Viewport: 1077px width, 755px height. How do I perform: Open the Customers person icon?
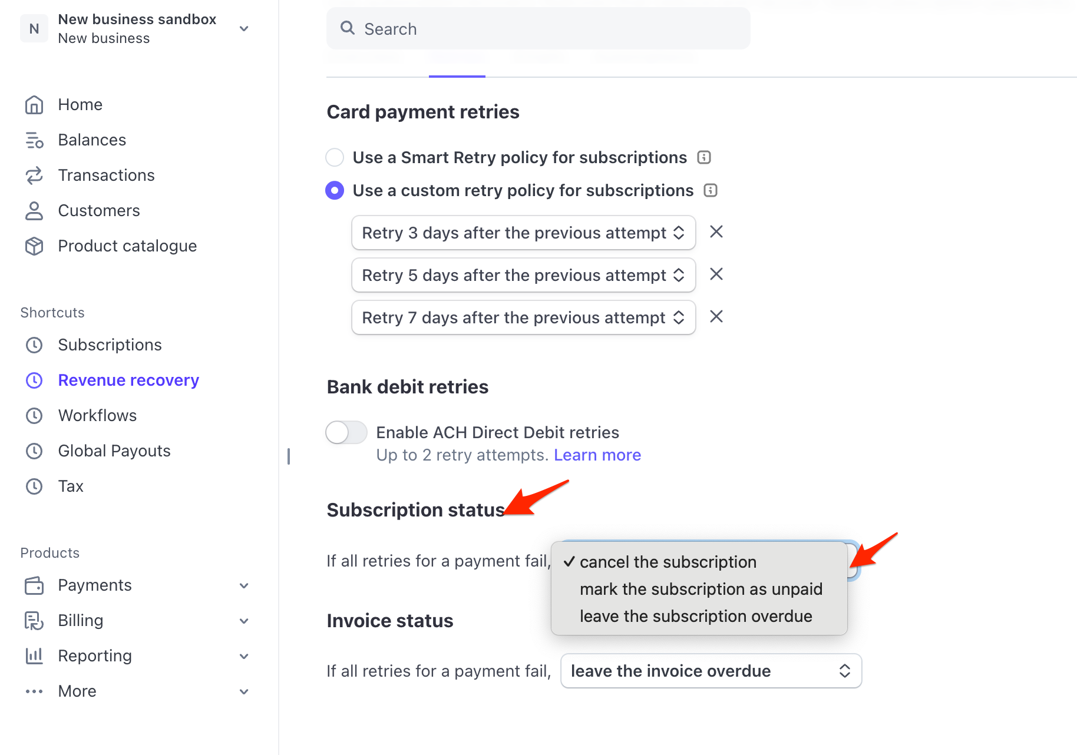34,211
